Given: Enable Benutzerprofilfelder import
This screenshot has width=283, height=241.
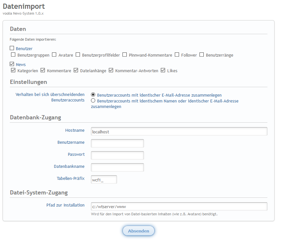Looking at the screenshot, I should (78, 55).
